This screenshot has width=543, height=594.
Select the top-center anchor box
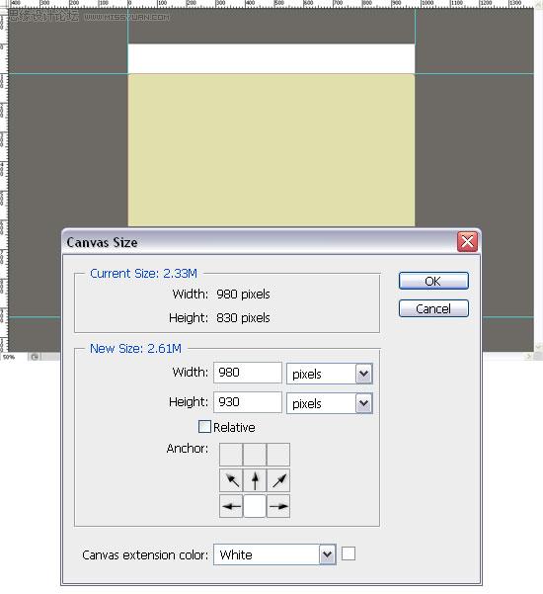coord(255,455)
